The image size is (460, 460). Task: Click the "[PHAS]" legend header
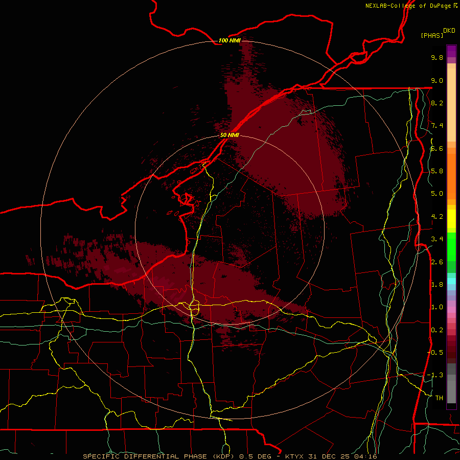pos(432,35)
